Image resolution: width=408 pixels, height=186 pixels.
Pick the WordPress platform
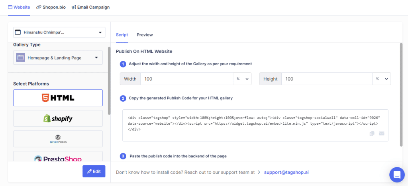pos(58,139)
